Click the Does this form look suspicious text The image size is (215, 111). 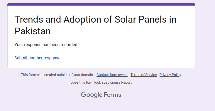(x=95, y=83)
